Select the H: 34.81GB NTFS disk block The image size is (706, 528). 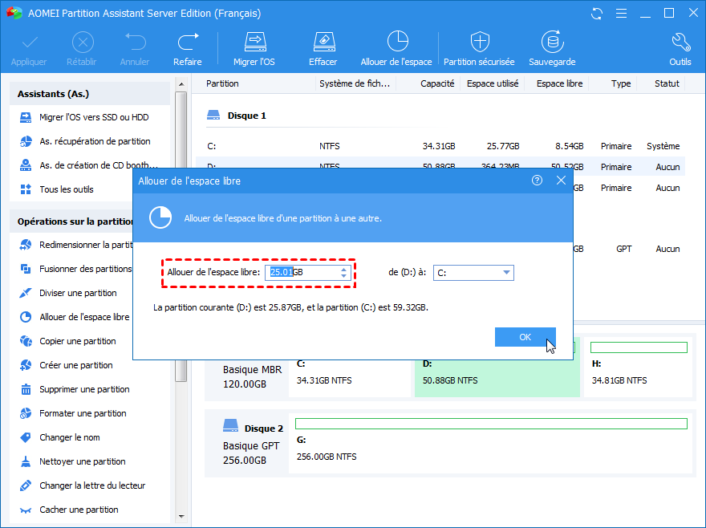pyautogui.click(x=638, y=368)
